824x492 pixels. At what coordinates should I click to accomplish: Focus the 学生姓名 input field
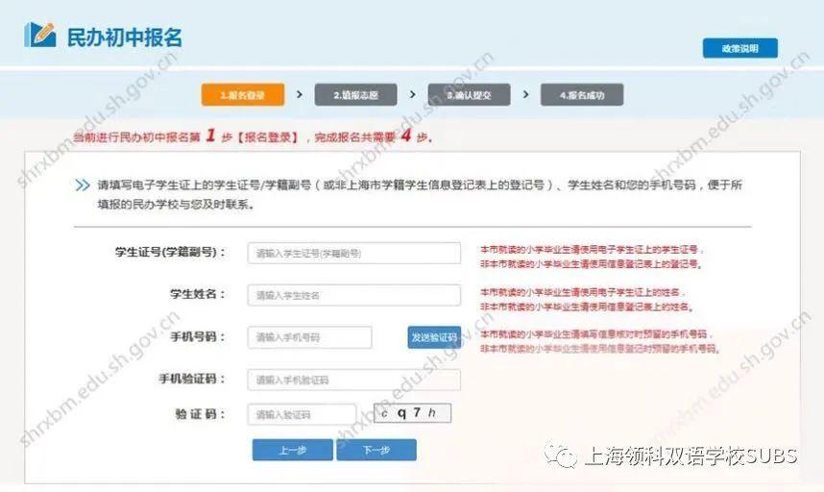point(354,295)
